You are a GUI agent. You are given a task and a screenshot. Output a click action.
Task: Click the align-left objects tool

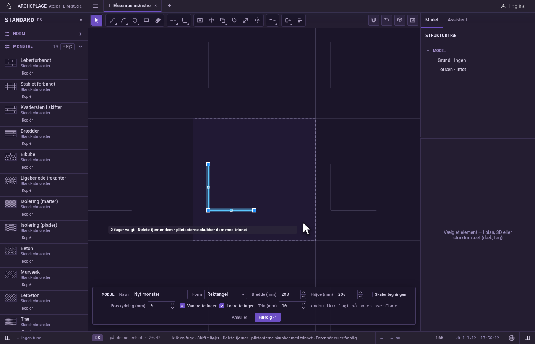tap(299, 20)
